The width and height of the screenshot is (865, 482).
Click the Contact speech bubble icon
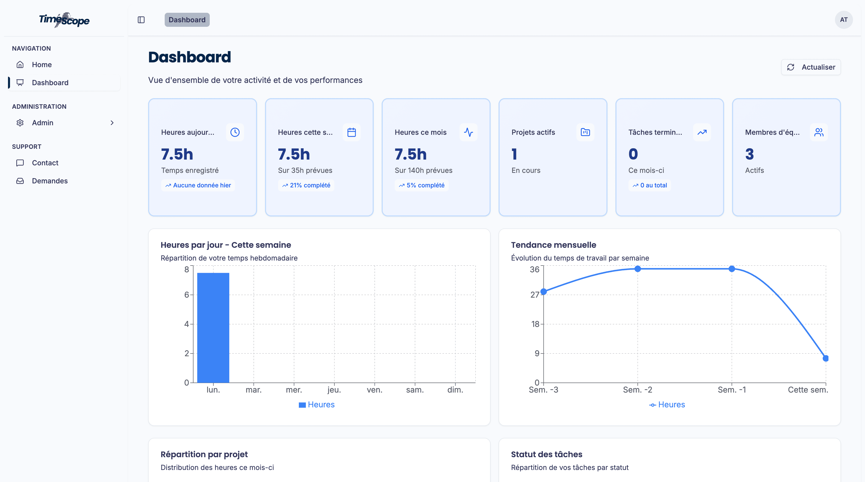click(x=20, y=163)
